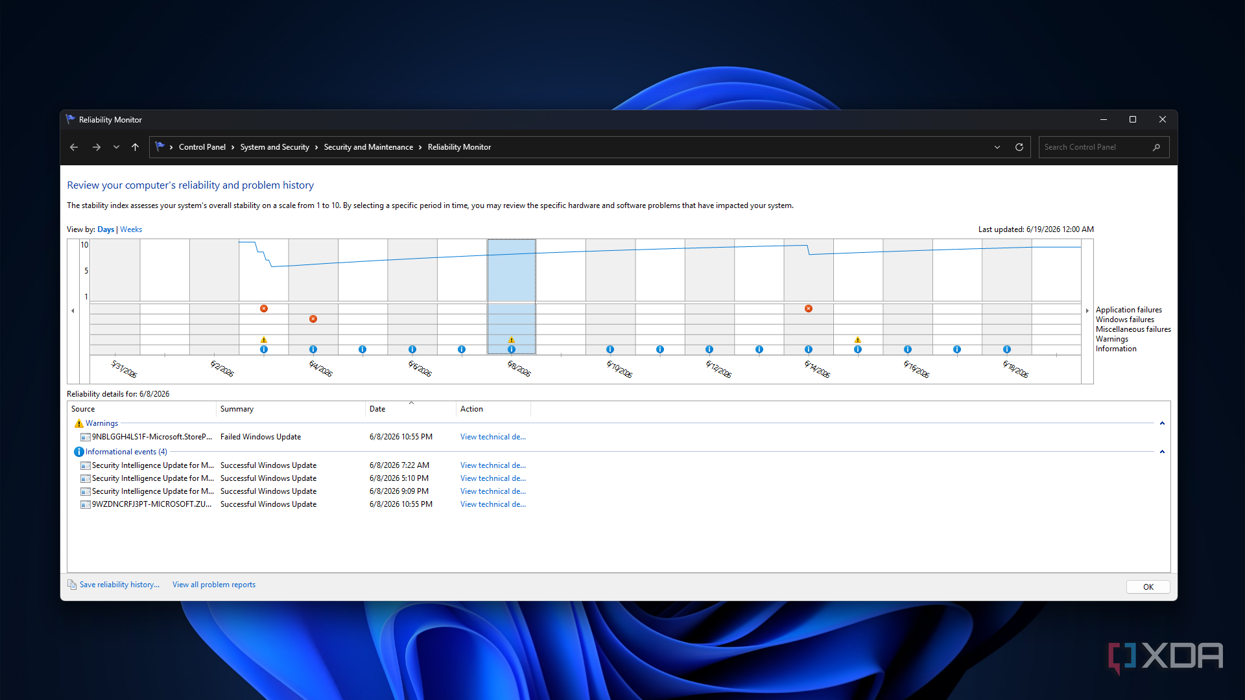The width and height of the screenshot is (1245, 700).
Task: Click Save reliability history link
Action: (119, 585)
